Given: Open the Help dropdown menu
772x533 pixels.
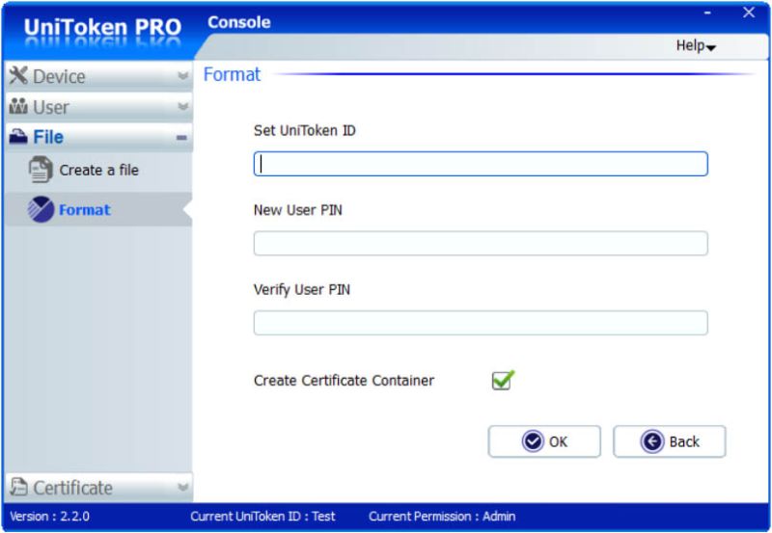Looking at the screenshot, I should point(696,45).
